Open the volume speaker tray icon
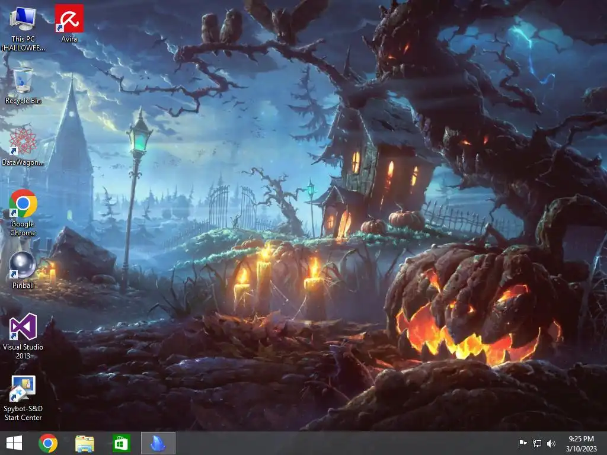This screenshot has width=607, height=455. coord(551,444)
